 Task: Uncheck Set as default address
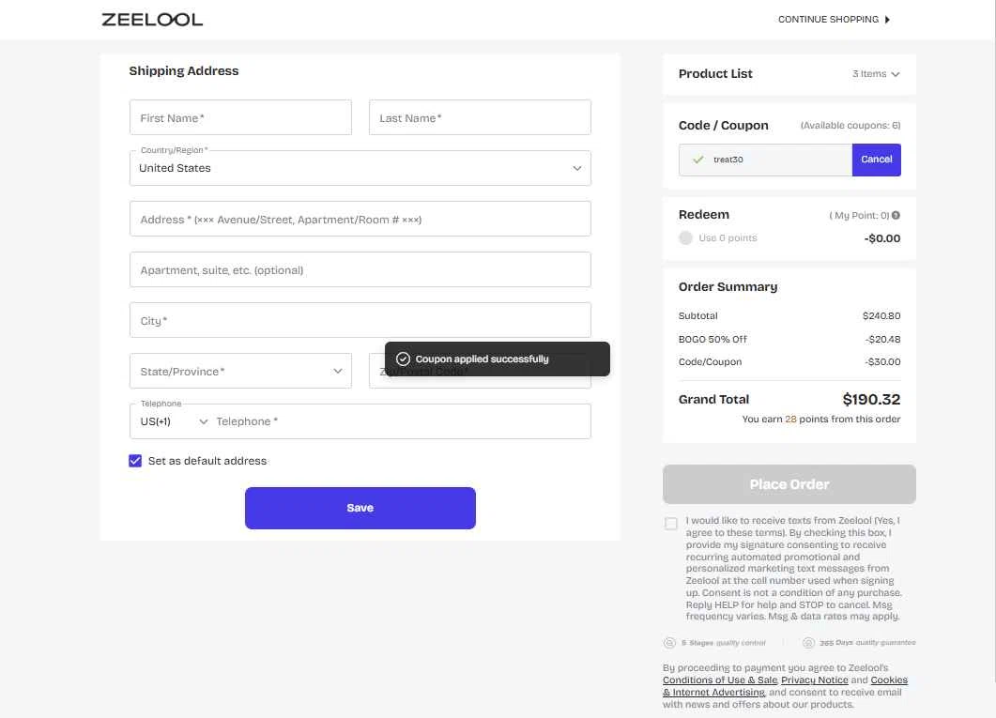[135, 461]
